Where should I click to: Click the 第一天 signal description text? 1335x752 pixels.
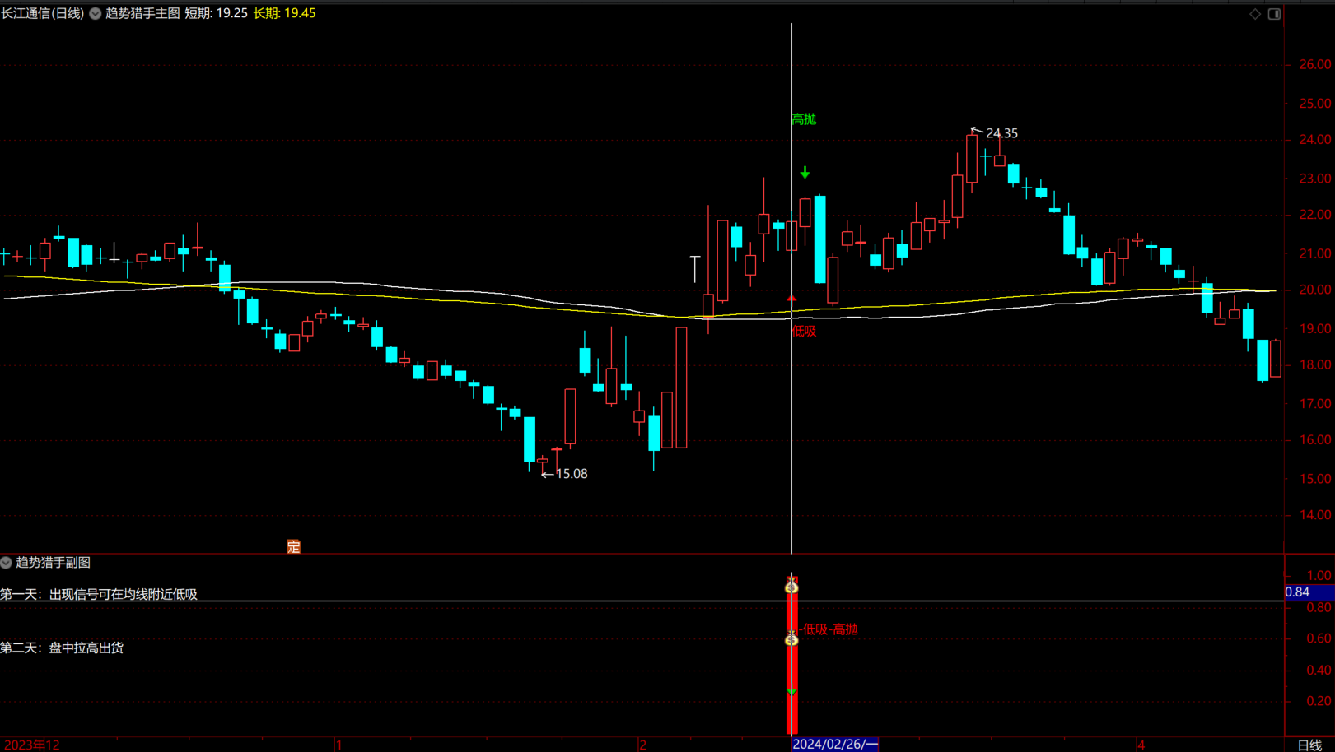point(99,595)
